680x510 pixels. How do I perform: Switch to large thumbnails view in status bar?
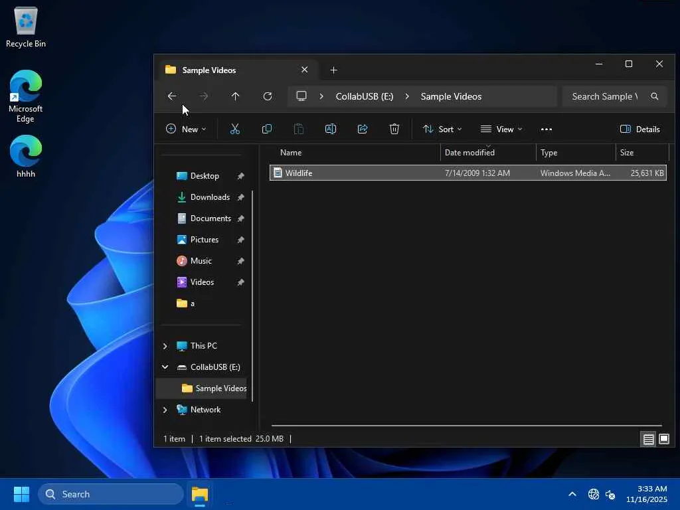click(663, 439)
